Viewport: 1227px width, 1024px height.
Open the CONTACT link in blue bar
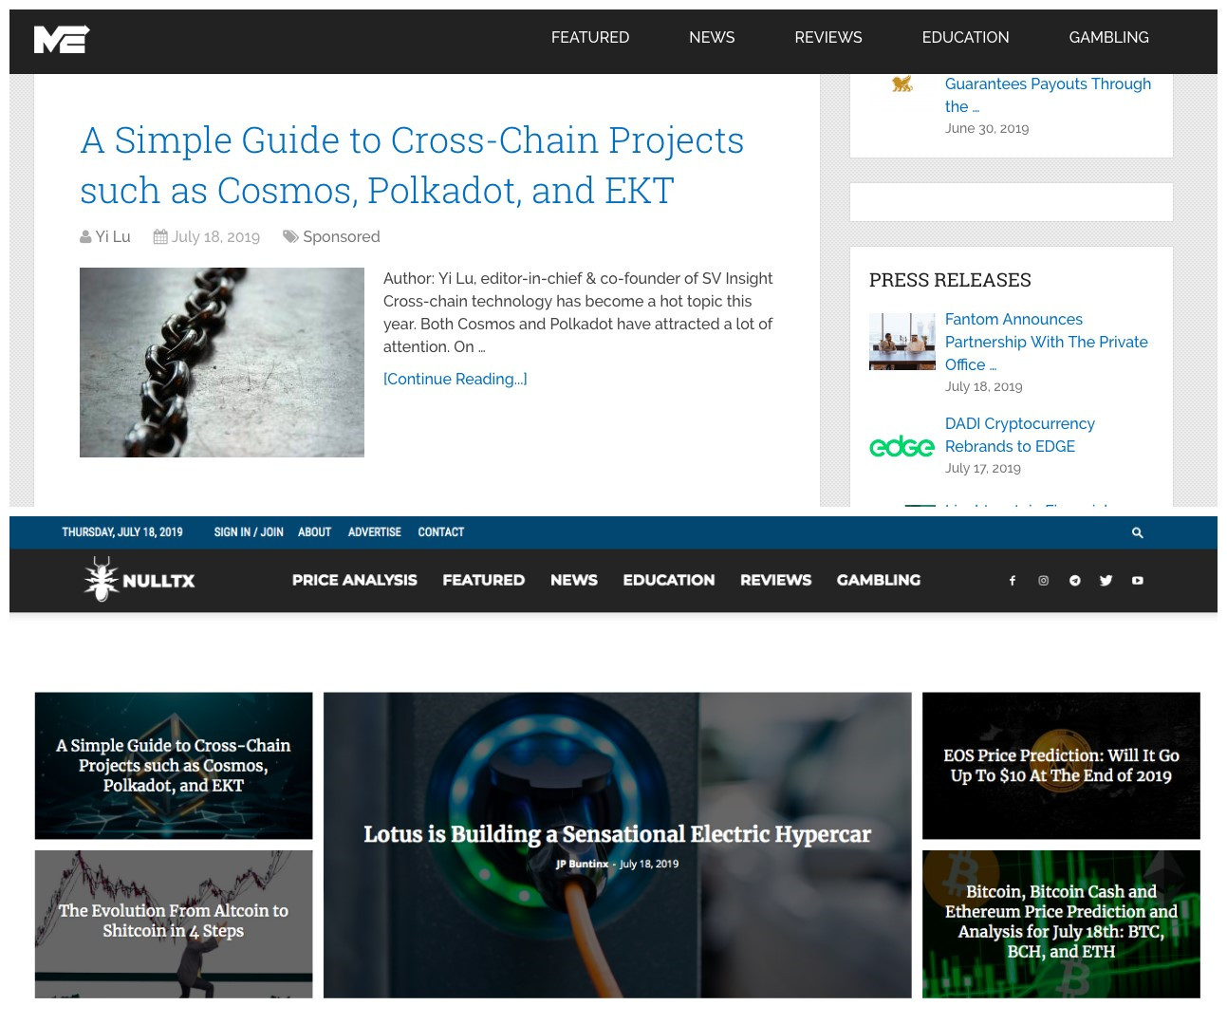click(x=441, y=532)
